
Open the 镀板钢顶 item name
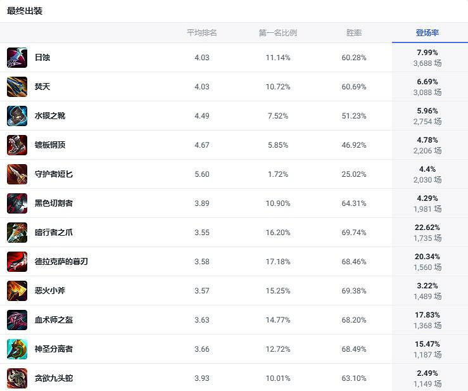click(50, 145)
